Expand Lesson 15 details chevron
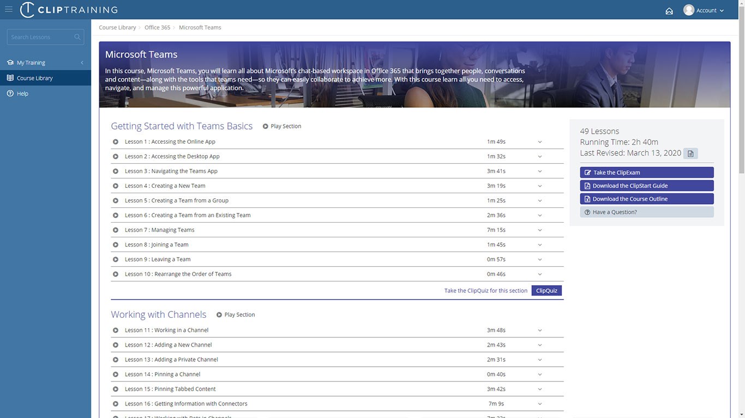 540,389
